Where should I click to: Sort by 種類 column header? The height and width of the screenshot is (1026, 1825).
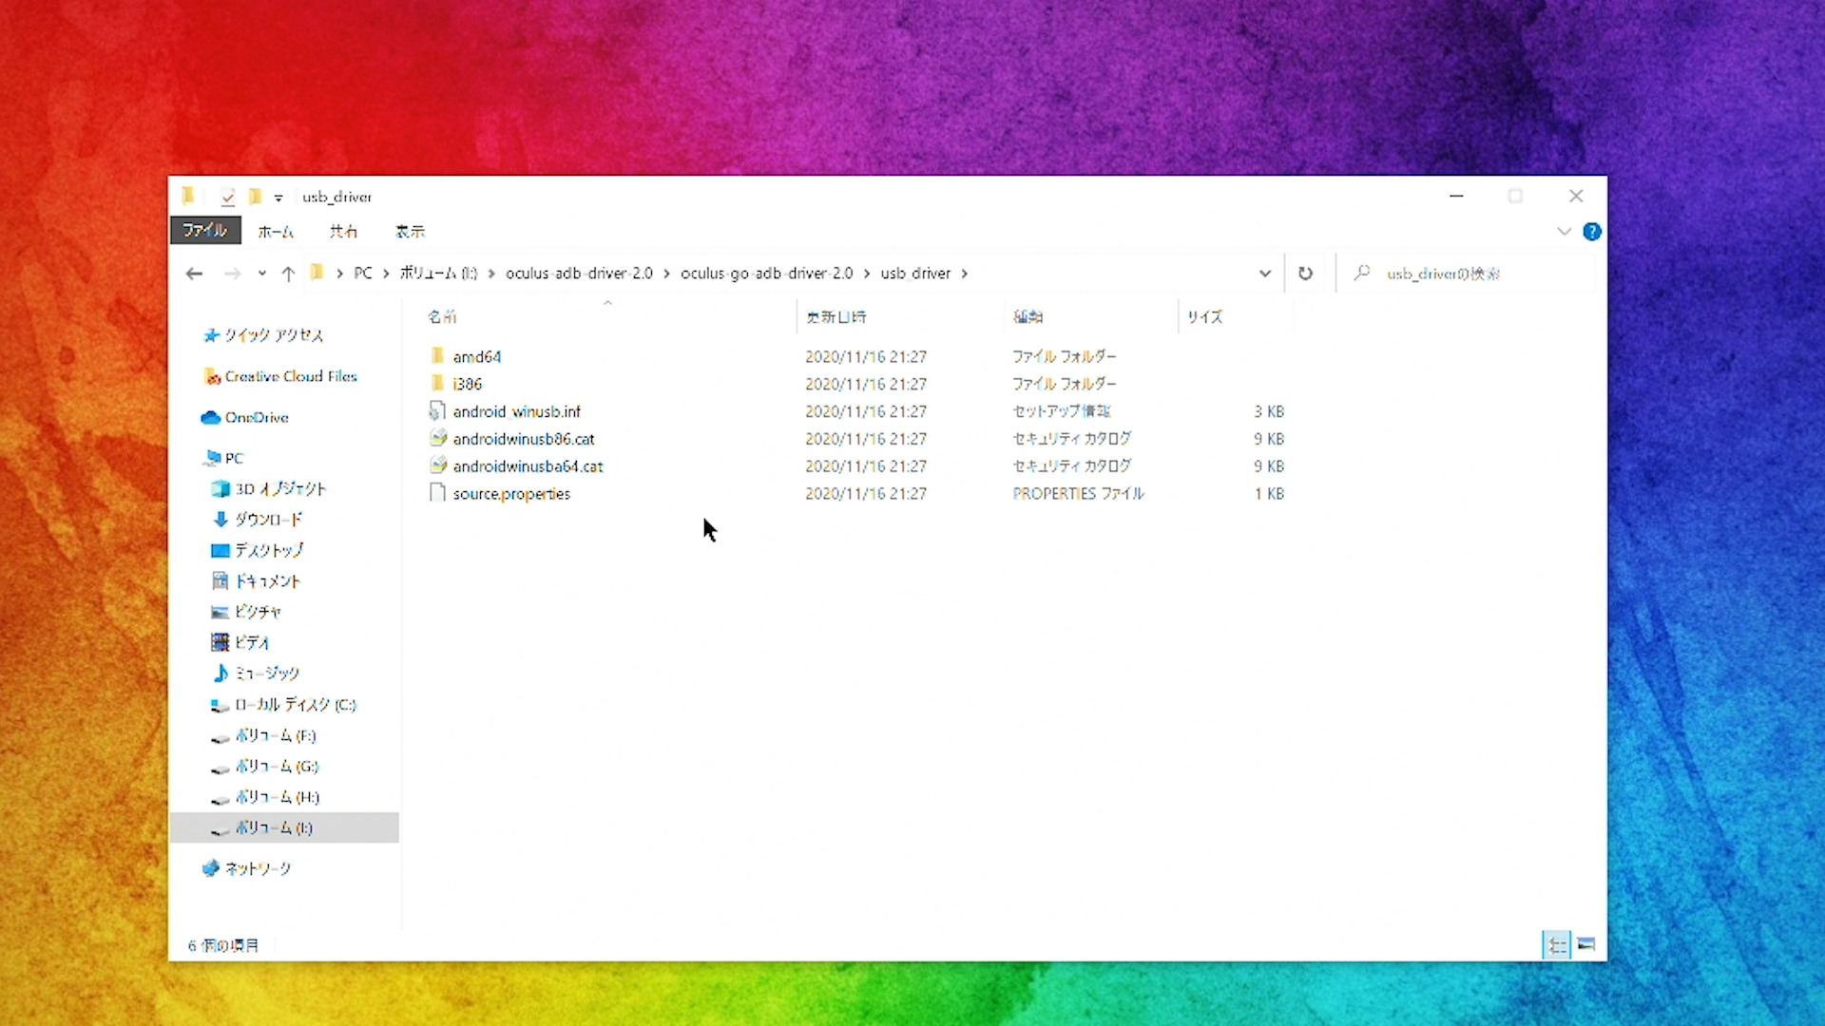[1028, 317]
